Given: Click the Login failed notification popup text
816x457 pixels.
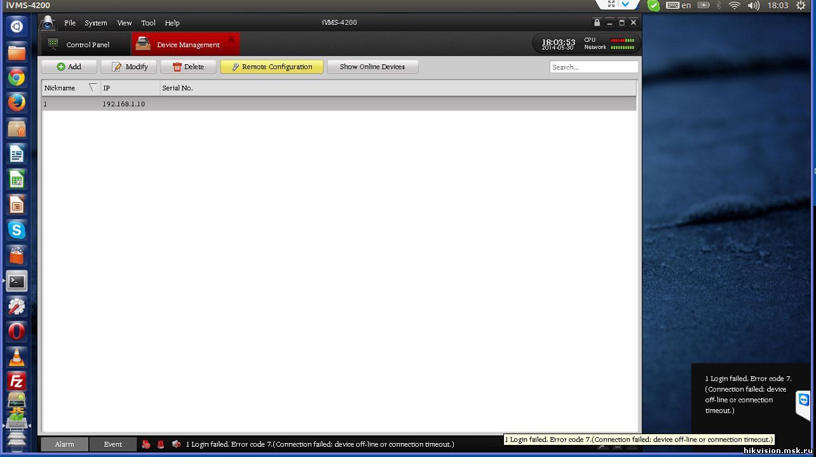Looking at the screenshot, I should click(x=748, y=395).
